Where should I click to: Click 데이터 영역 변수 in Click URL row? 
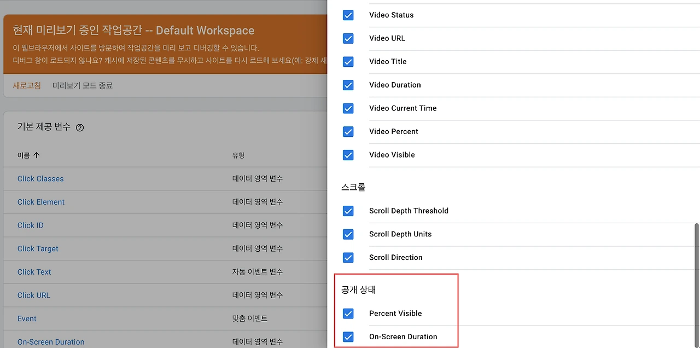point(258,295)
